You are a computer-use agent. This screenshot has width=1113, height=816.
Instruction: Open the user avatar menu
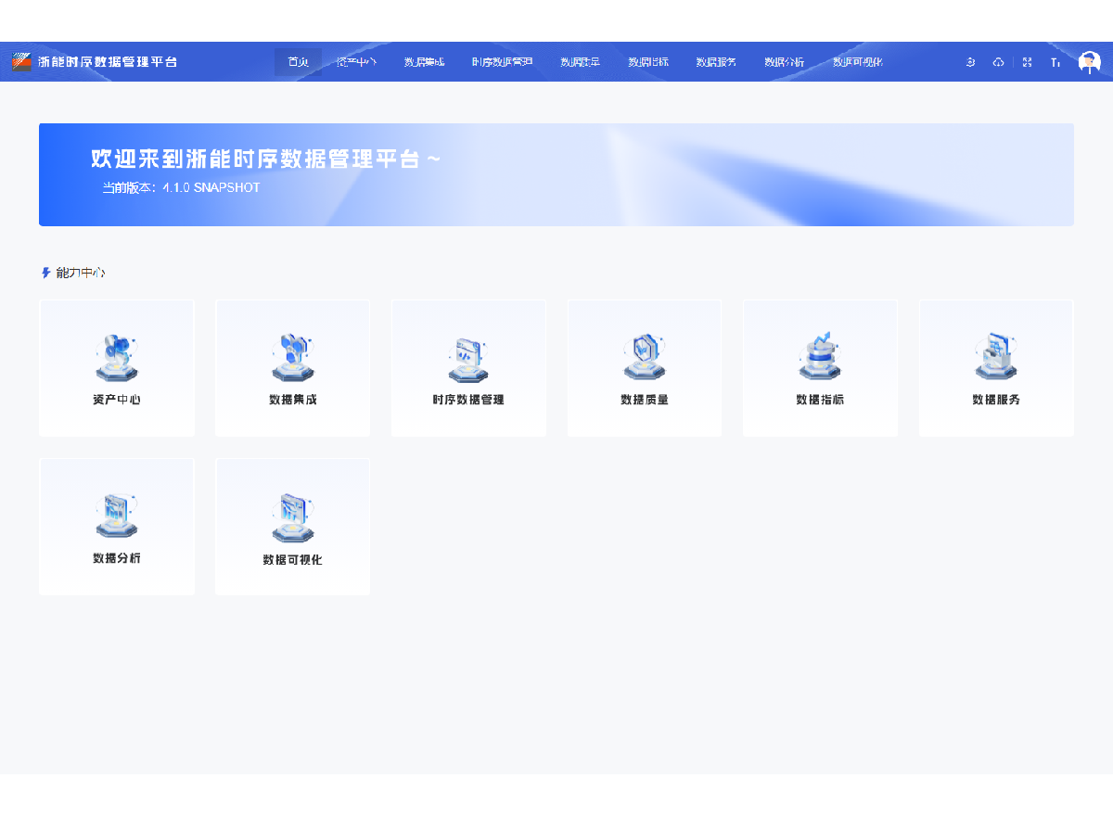(1090, 62)
